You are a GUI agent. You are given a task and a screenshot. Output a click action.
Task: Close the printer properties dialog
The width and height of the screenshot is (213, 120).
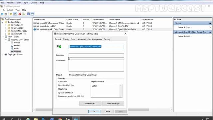[x=125, y=34]
